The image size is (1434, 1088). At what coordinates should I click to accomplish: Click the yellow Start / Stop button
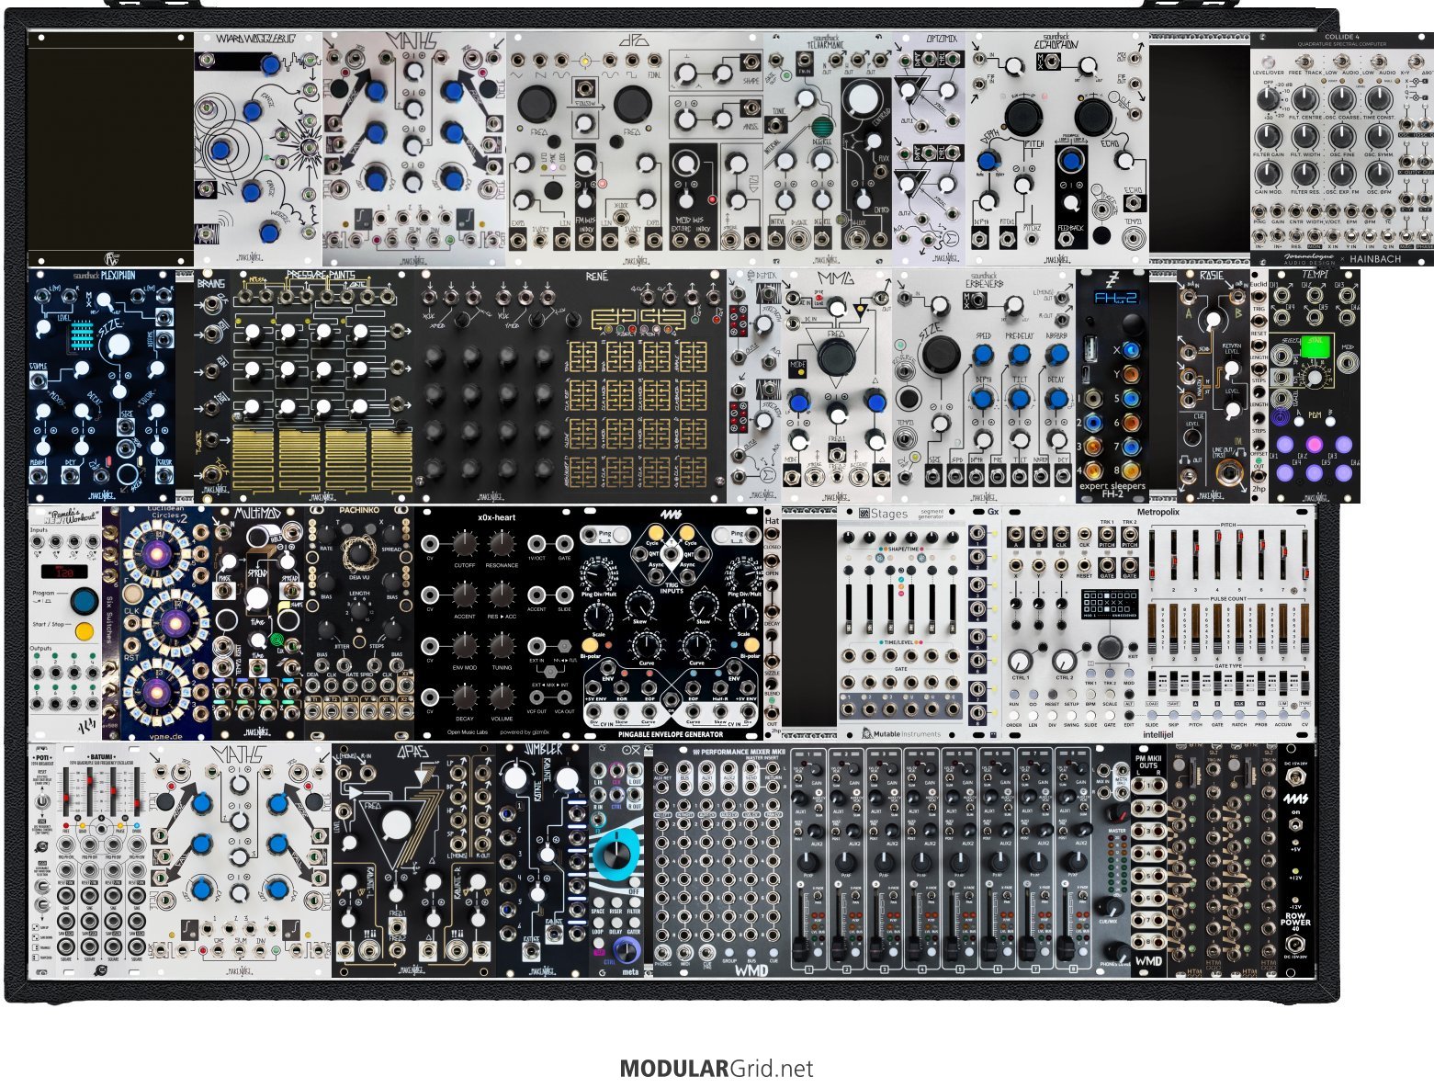pos(85,632)
